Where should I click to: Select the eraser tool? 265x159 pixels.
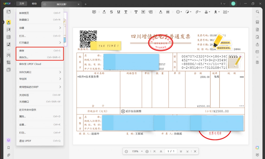168,12
